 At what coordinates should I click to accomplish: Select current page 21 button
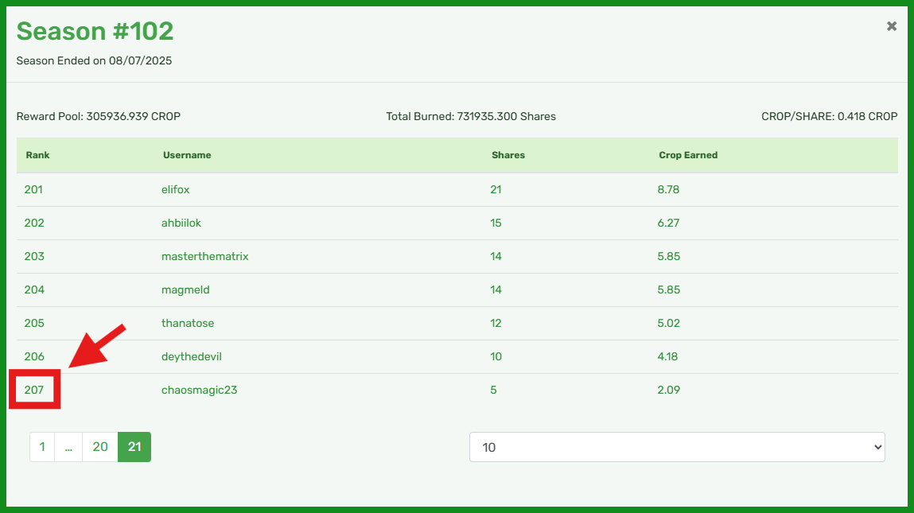tap(134, 447)
